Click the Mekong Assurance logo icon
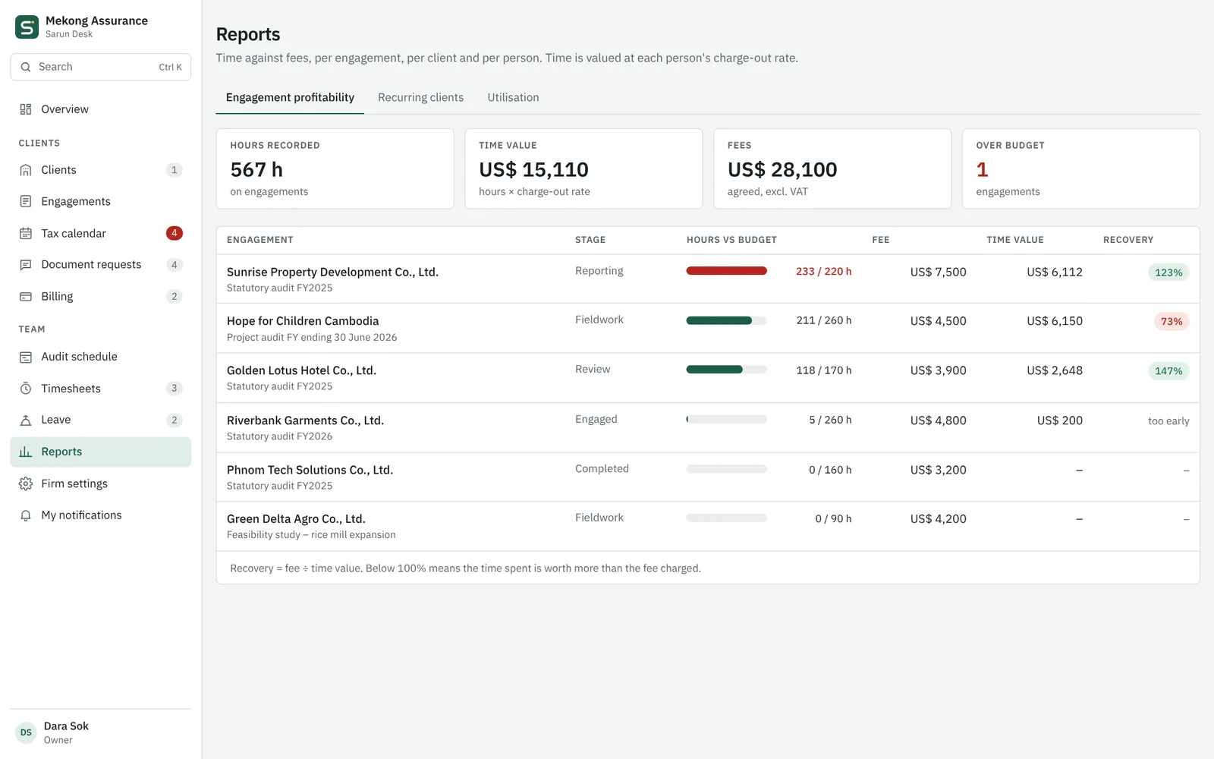Screen dimensions: 1214x759 click(27, 27)
